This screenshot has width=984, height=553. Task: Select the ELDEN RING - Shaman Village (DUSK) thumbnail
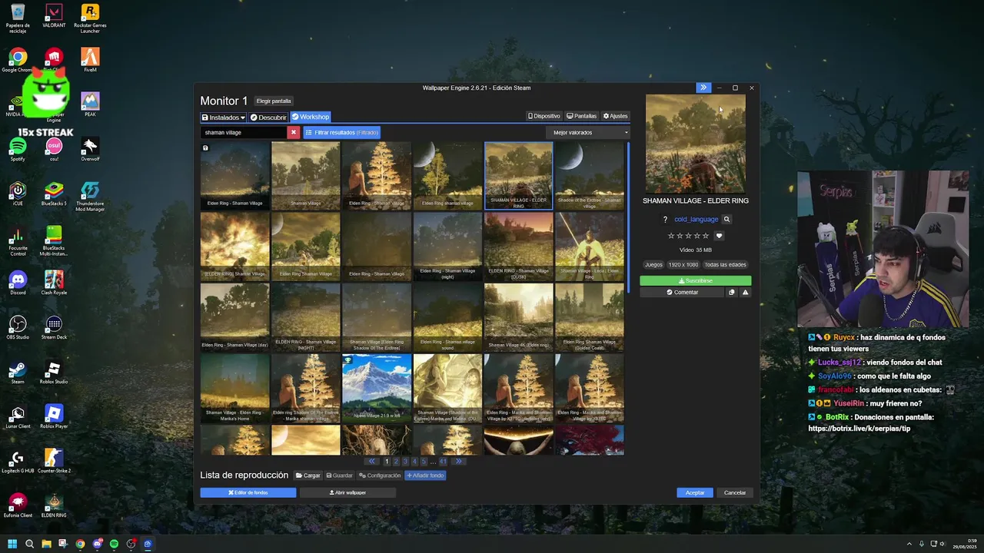coord(518,246)
